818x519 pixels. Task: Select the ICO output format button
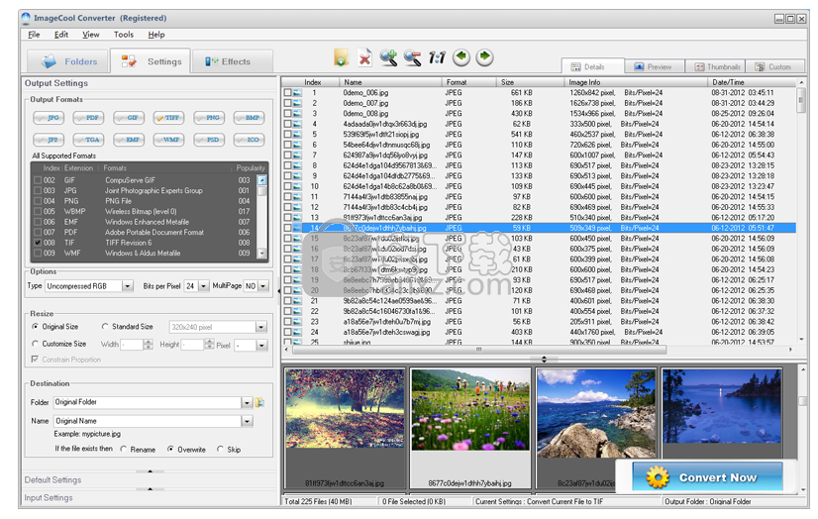pyautogui.click(x=249, y=140)
